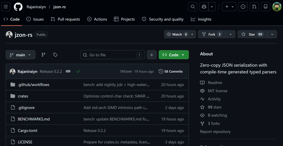Viewport: 283px width, 146px height.
Task: Open Security and quality tab
Action: (163, 19)
